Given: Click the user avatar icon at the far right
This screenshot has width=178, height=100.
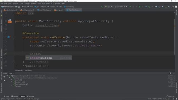Looking at the screenshot, I should click(x=176, y=7).
